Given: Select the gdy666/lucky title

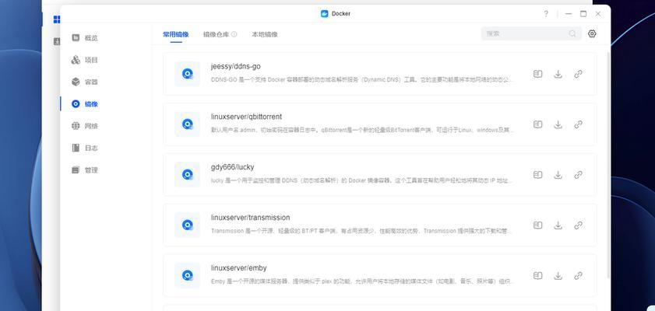Looking at the screenshot, I should click(232, 167).
